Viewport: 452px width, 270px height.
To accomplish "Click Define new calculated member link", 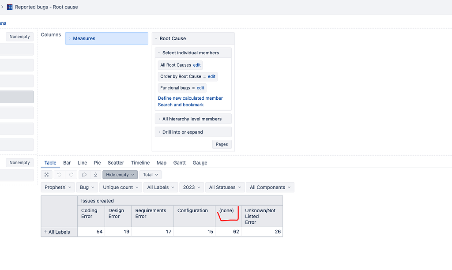I will [x=190, y=98].
